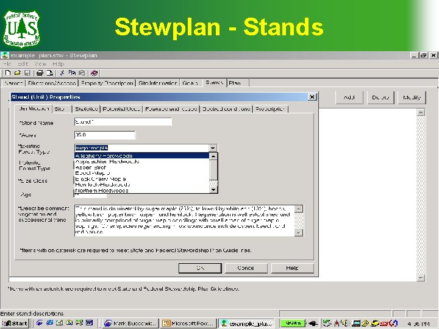This screenshot has width=439, height=329.
Task: Select Beech-Maple forest type
Action: tap(142, 173)
